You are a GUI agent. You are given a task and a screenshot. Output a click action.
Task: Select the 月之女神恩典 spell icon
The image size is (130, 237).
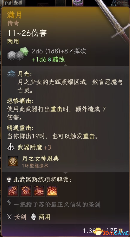click(13, 161)
